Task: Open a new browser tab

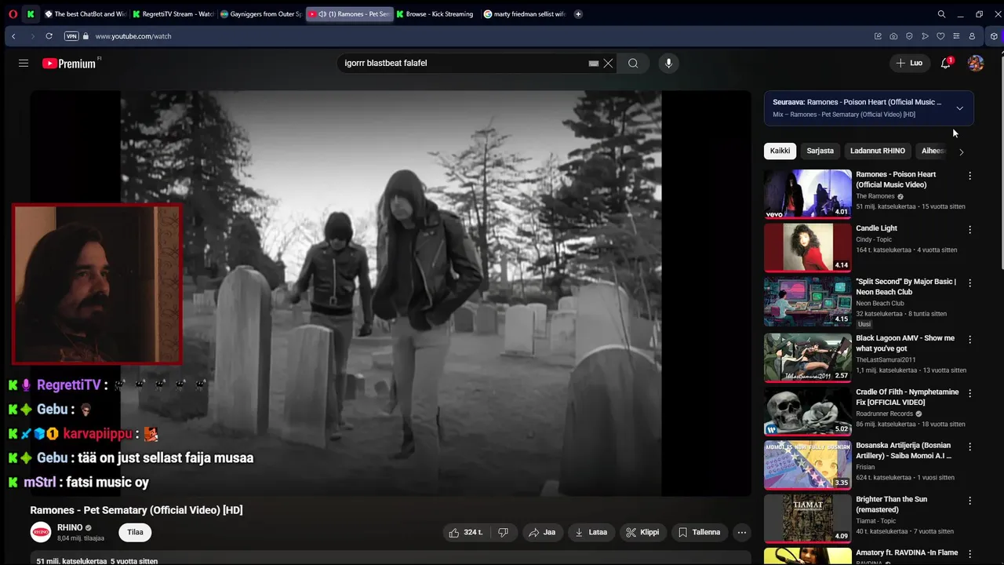Action: click(x=578, y=14)
